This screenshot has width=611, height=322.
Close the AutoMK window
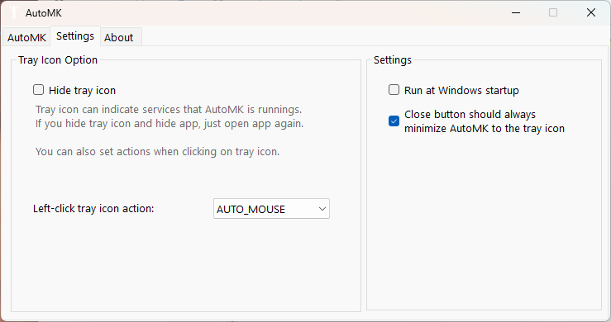coord(590,13)
